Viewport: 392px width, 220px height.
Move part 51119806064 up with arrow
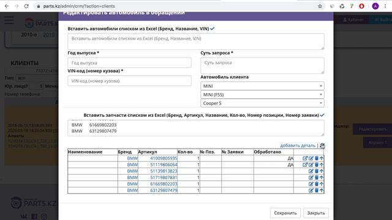322,165
